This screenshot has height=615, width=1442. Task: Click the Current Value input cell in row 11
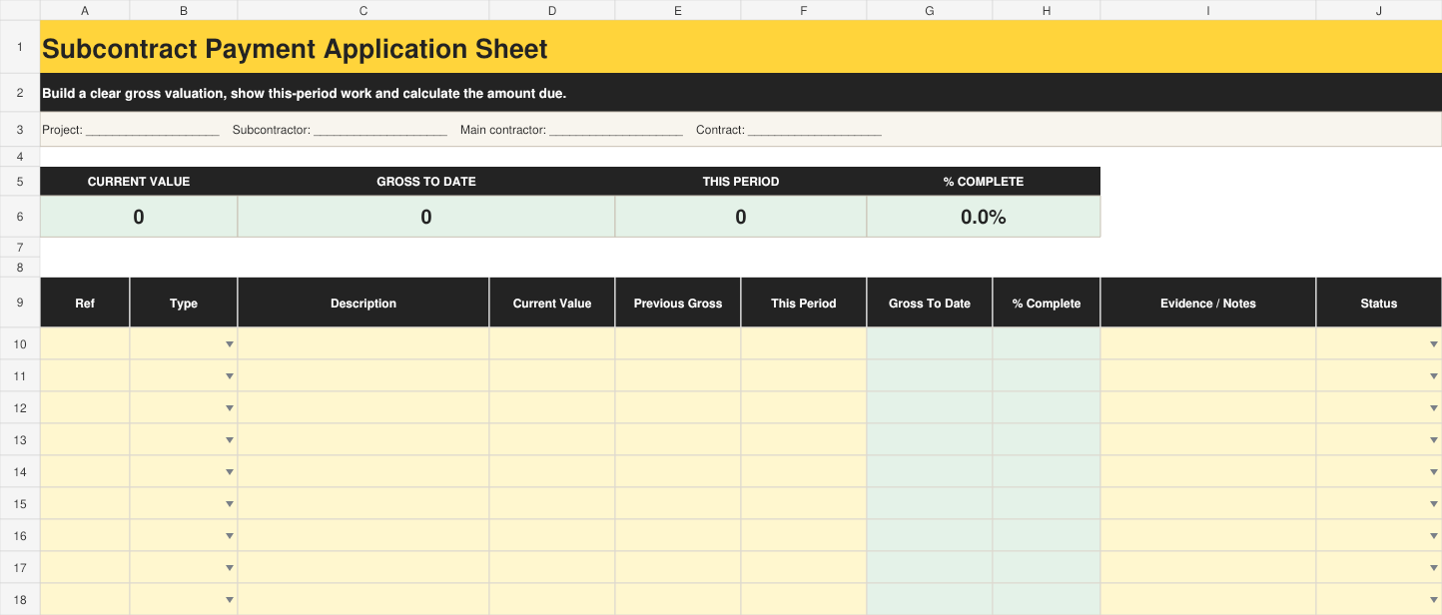552,375
